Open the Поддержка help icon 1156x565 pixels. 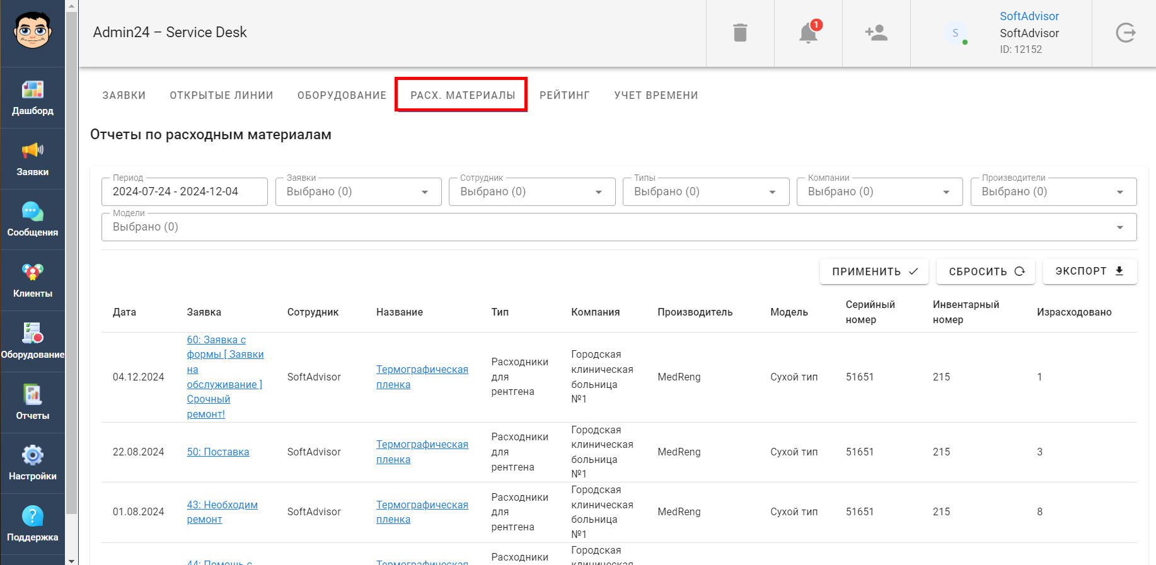[33, 516]
